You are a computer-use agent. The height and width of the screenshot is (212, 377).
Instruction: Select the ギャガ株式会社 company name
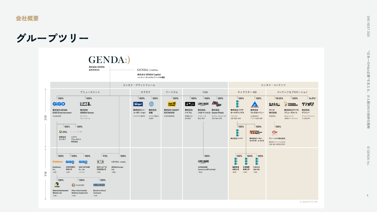point(273,111)
